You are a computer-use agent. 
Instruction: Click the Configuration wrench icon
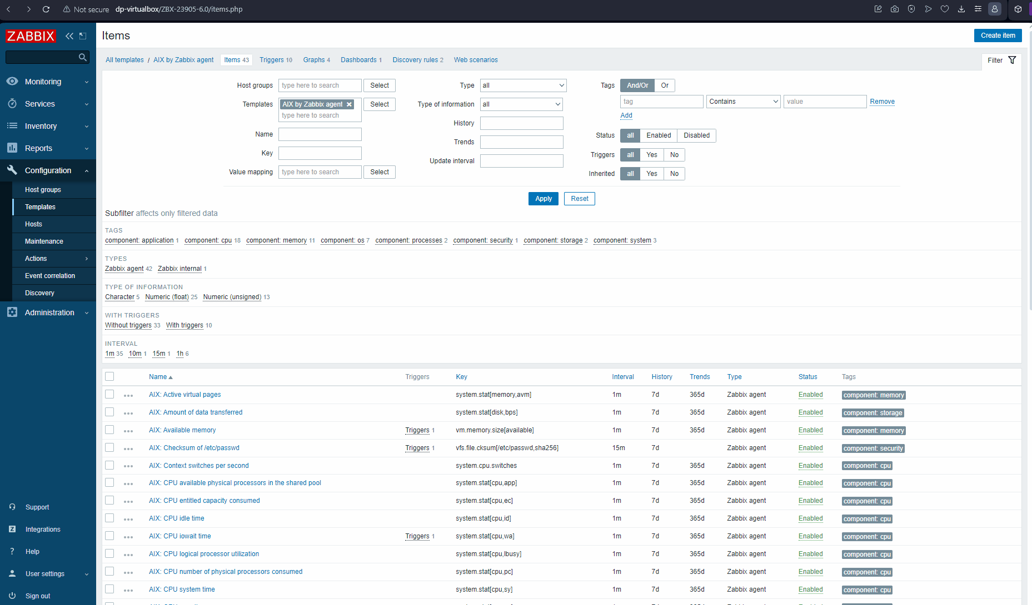[12, 170]
